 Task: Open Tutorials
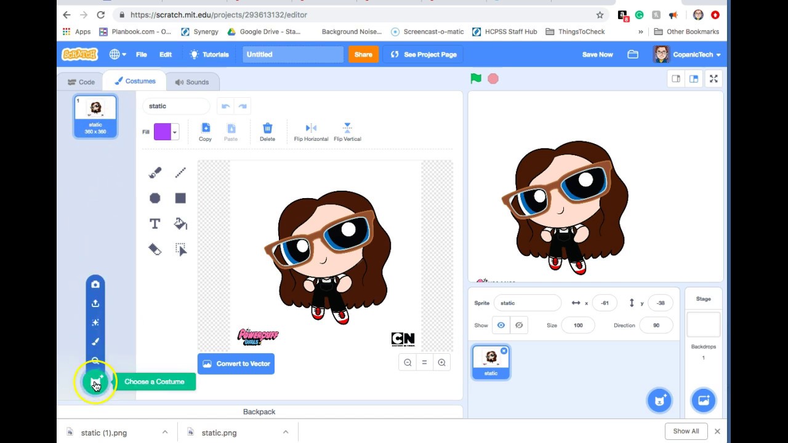[x=209, y=54]
